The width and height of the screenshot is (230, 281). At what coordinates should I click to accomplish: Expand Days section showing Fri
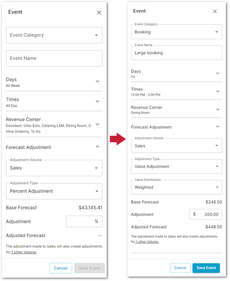click(x=218, y=73)
